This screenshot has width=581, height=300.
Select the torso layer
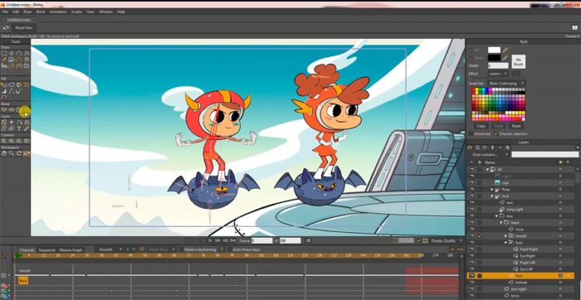point(515,296)
